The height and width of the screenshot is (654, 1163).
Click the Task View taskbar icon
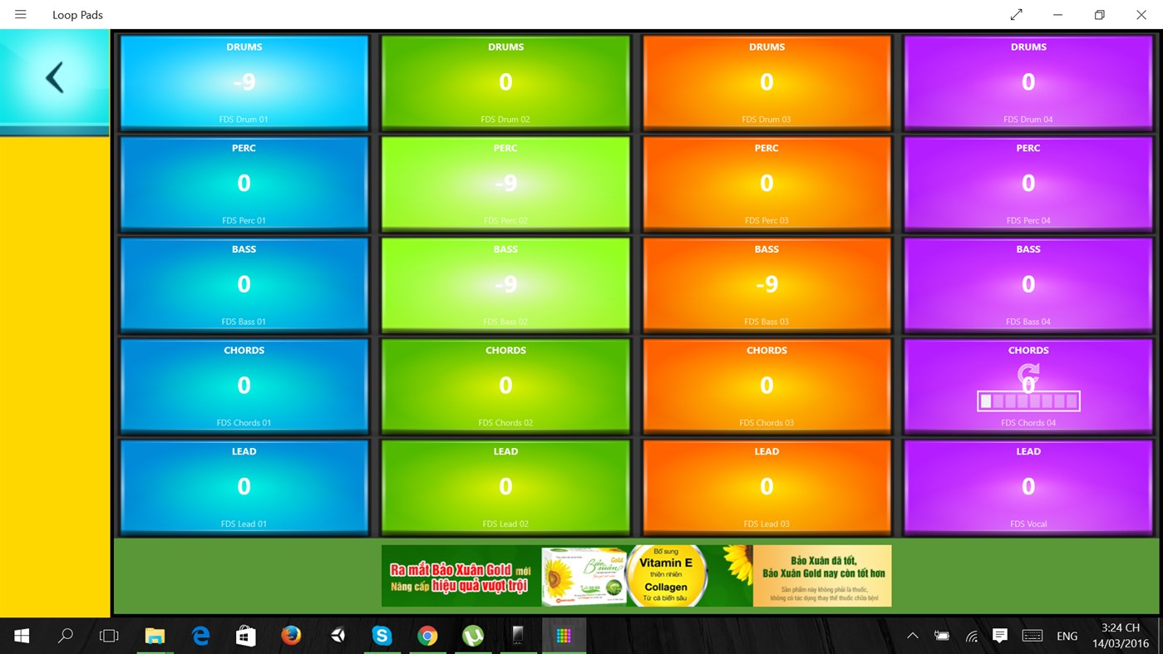pyautogui.click(x=109, y=636)
